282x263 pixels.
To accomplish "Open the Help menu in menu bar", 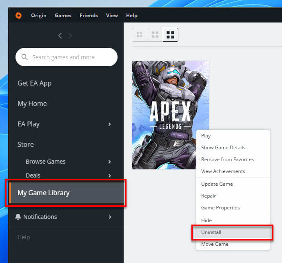I will (132, 16).
